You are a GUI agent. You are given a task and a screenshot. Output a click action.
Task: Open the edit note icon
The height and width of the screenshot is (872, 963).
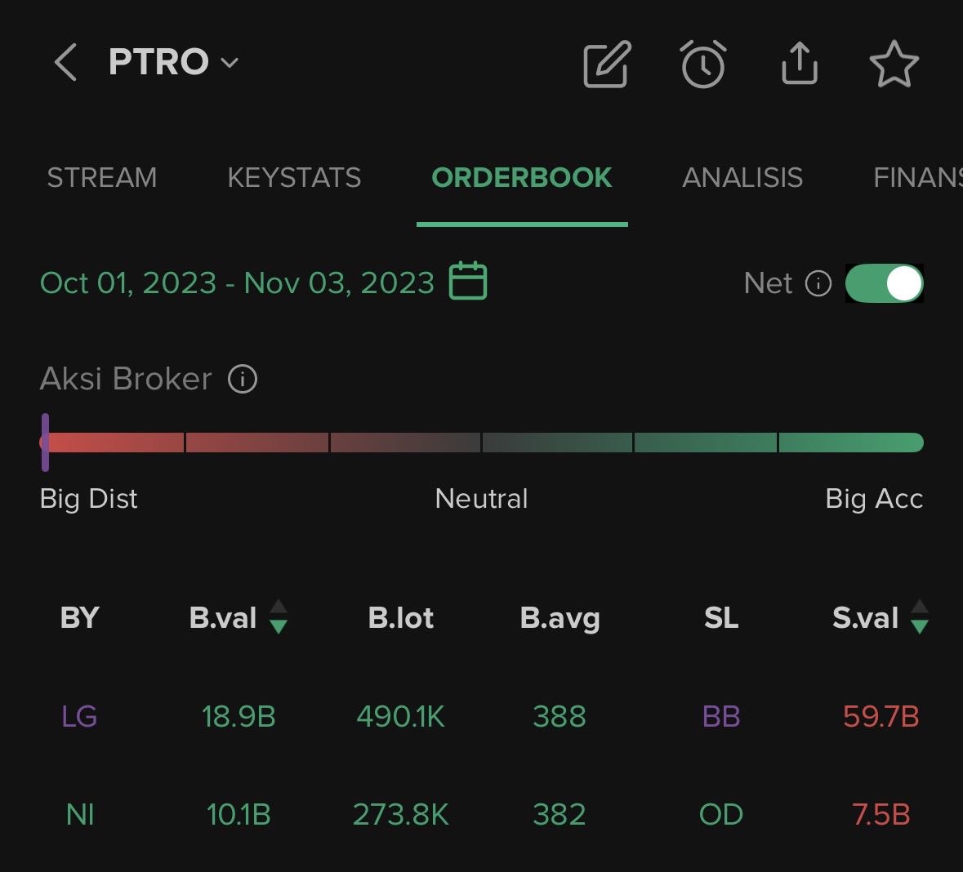tap(607, 64)
